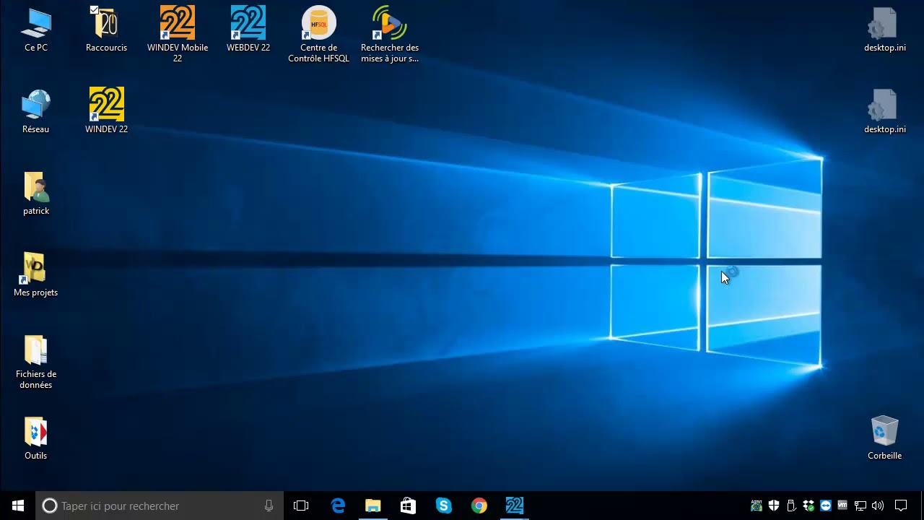Open the Admin 22 tray icon

pos(757,506)
